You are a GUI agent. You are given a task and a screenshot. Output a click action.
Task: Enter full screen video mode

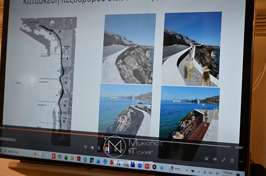click(x=223, y=160)
